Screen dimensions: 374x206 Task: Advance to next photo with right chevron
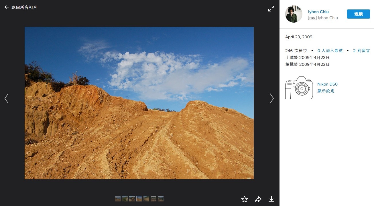272,98
